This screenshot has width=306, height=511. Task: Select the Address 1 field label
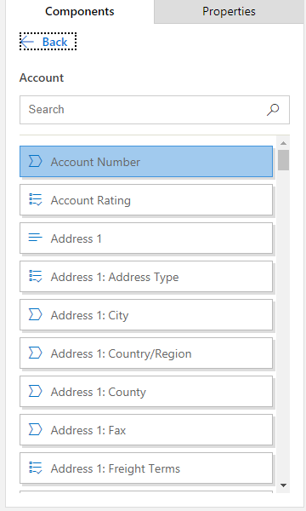point(76,238)
